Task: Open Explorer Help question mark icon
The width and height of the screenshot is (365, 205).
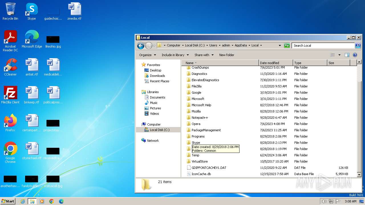Action: click(x=355, y=55)
